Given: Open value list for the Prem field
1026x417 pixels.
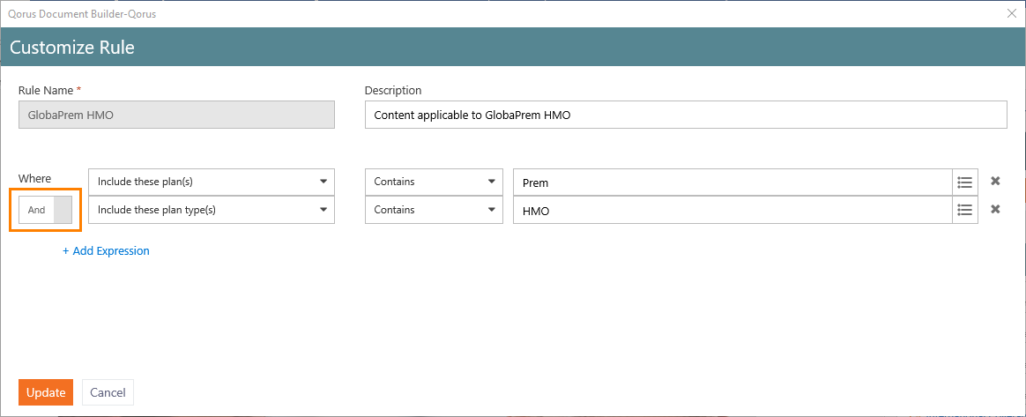Looking at the screenshot, I should click(x=965, y=182).
